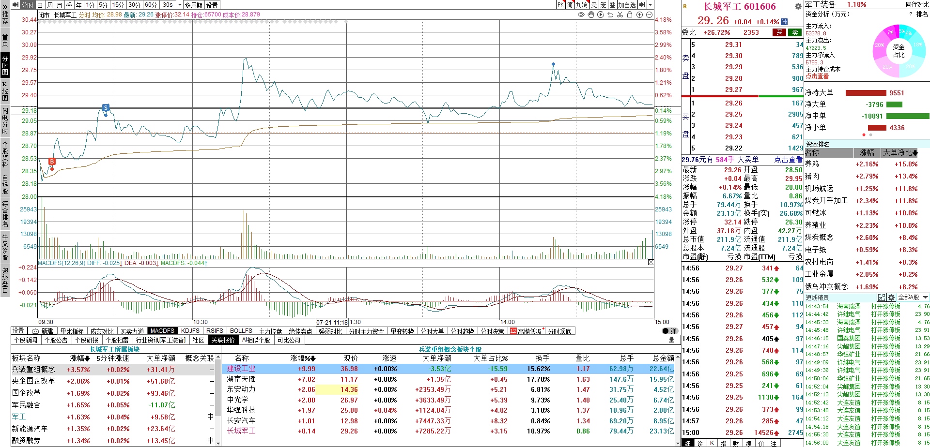
Task: Select 建设工业 stock row
Action: (448, 369)
